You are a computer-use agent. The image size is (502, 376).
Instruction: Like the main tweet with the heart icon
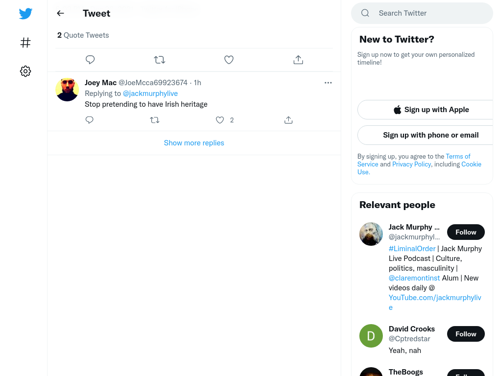[x=229, y=60]
